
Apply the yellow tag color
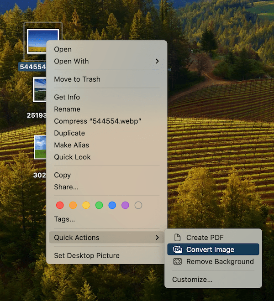[x=86, y=205]
